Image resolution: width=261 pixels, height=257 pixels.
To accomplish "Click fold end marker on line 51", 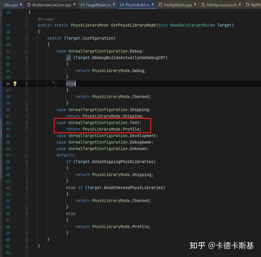I will pos(27,246).
